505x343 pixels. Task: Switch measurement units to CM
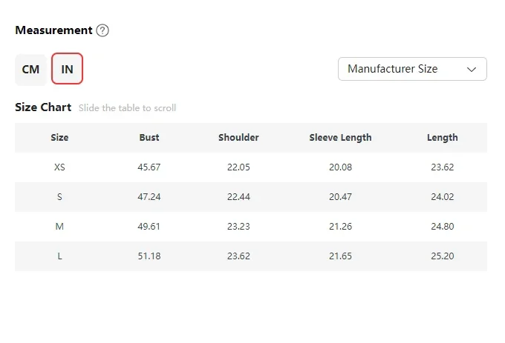pyautogui.click(x=30, y=69)
